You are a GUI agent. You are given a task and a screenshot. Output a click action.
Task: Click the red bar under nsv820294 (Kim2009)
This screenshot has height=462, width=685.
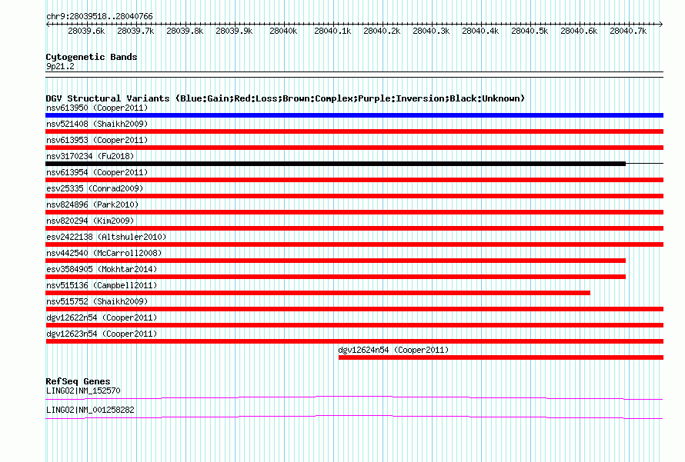354,228
